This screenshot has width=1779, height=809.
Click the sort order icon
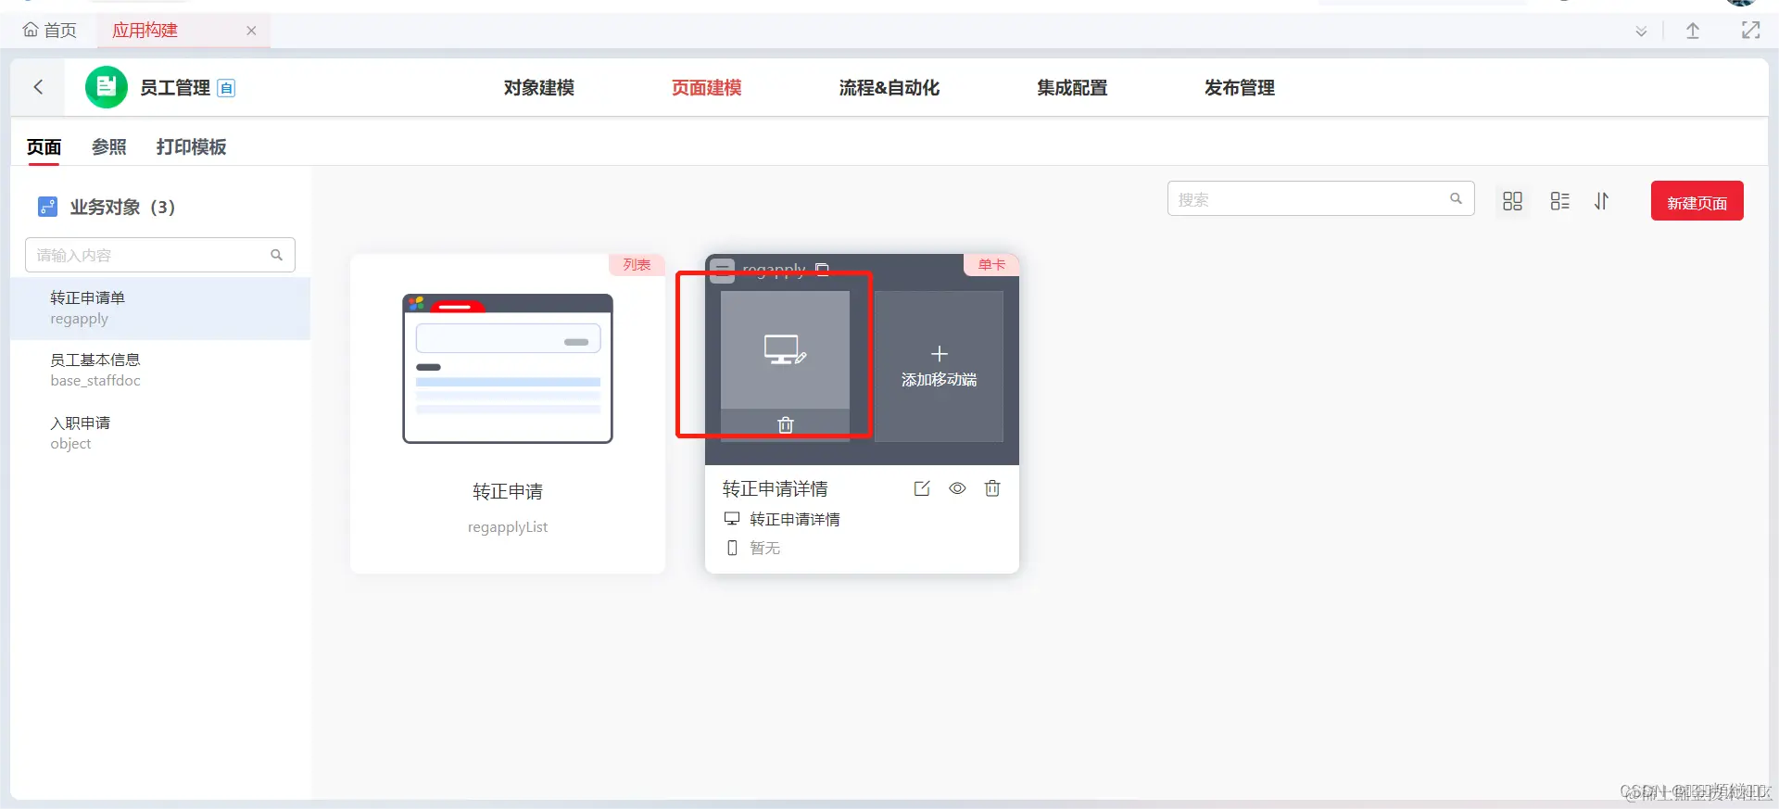[1602, 201]
